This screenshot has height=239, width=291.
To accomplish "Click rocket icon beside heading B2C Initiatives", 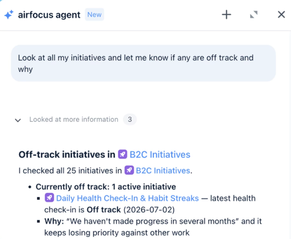I will point(122,154).
